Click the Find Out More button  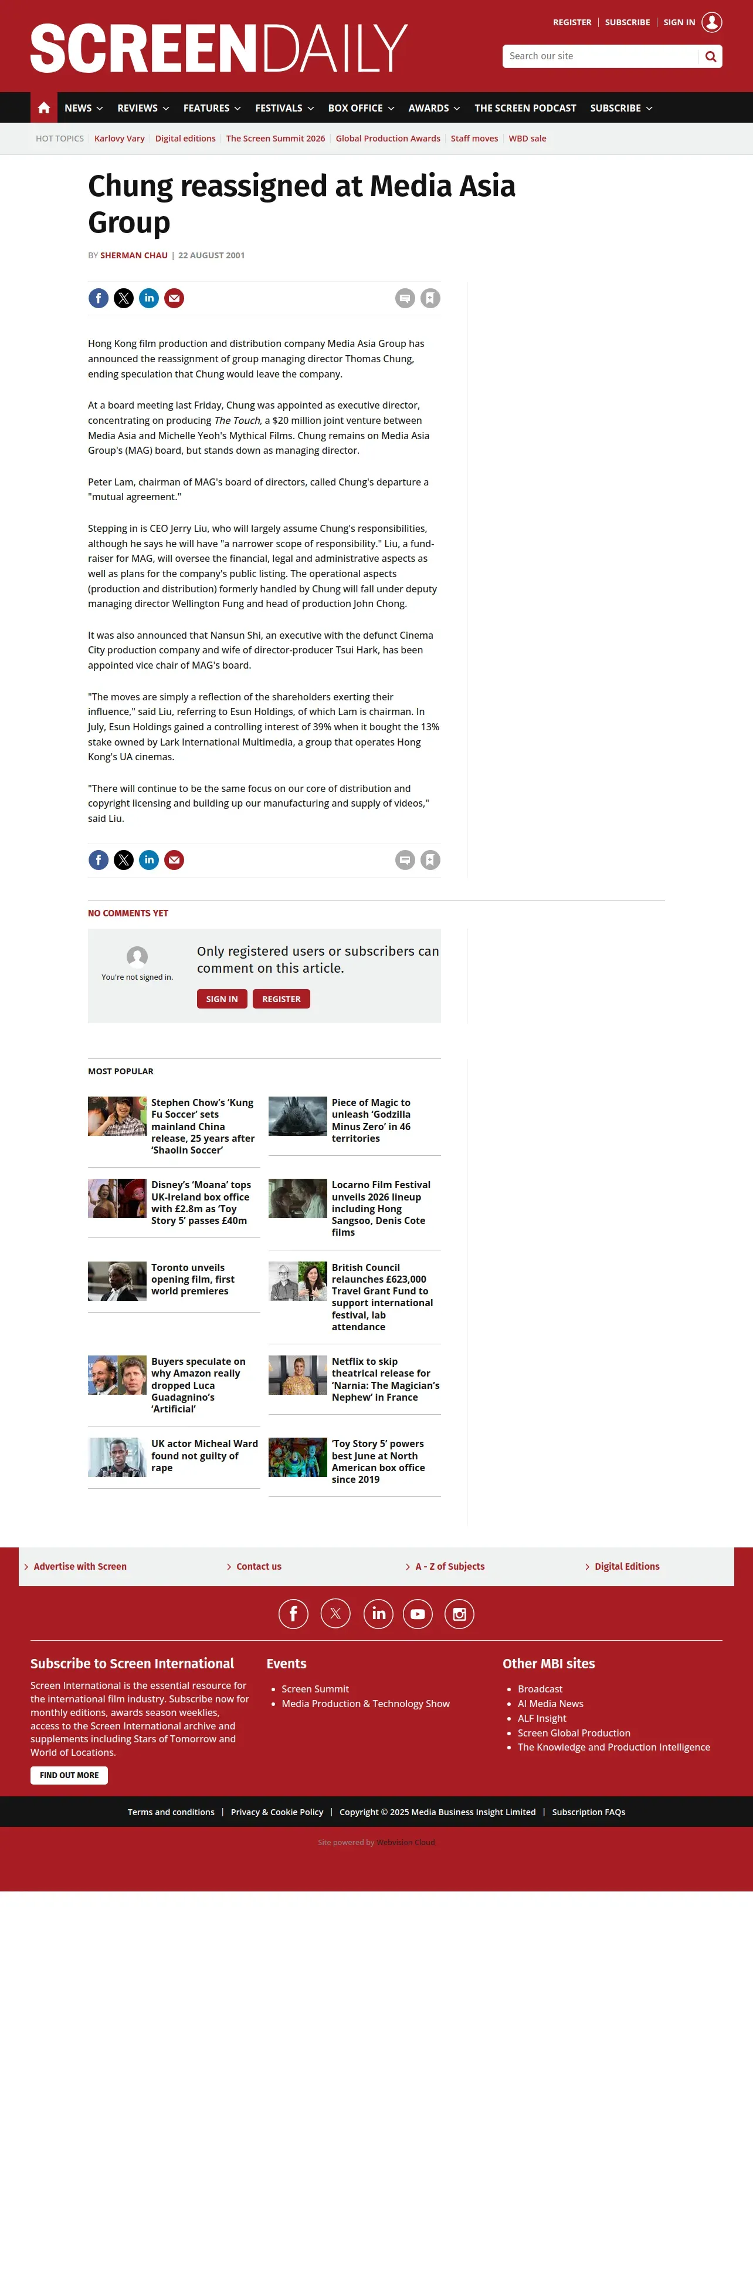[69, 1775]
